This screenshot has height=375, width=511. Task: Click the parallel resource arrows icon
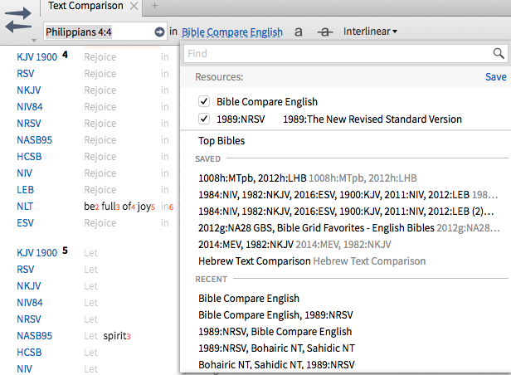coord(18,20)
